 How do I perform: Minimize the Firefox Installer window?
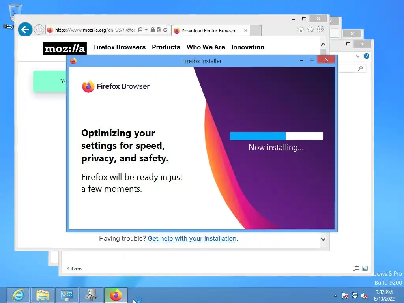[x=301, y=60]
